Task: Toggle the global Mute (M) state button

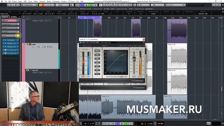Action: (41, 5)
